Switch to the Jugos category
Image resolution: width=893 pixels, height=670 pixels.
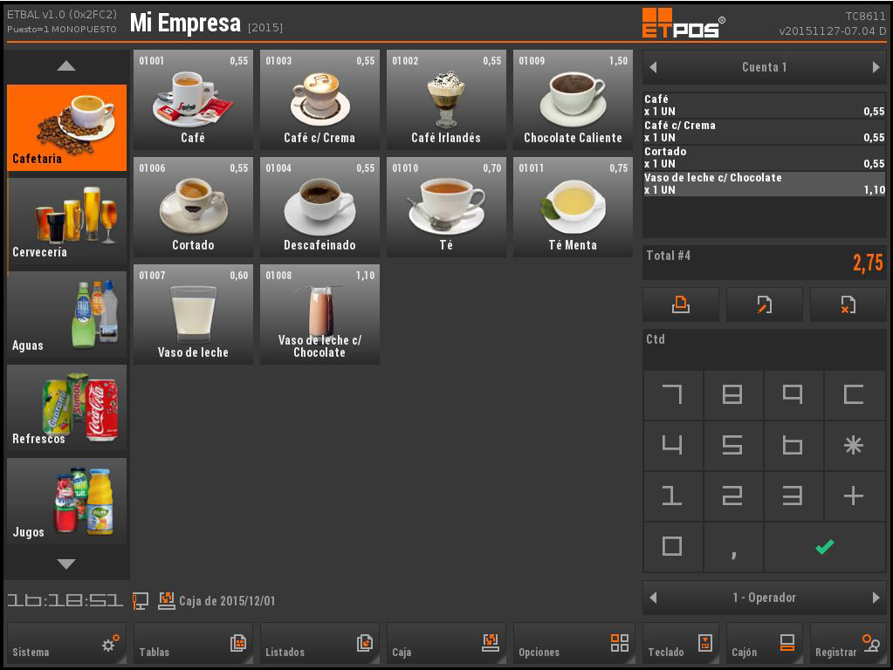[x=66, y=502]
